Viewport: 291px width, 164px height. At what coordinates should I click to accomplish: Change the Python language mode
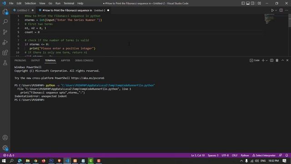(245, 155)
